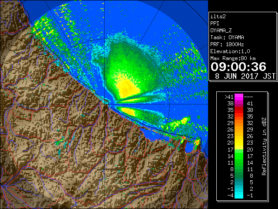
Task: Click the magenta >41 dBZ legend swatch
Action: [x=239, y=97]
